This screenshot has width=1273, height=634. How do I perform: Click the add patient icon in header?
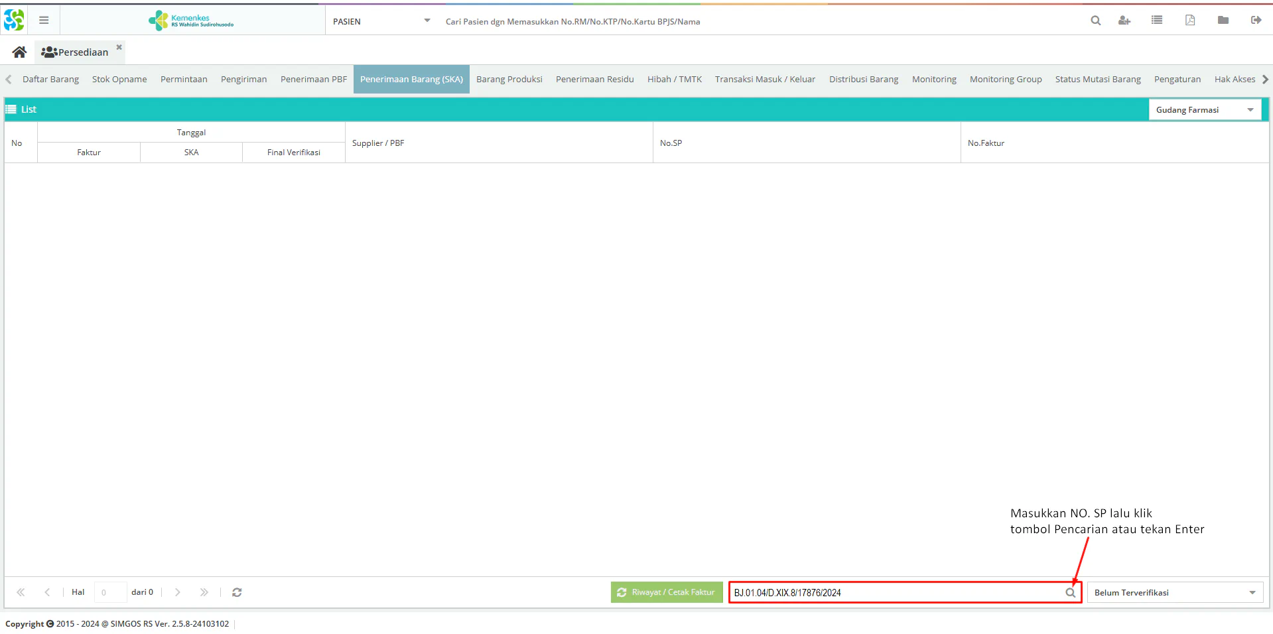pyautogui.click(x=1124, y=21)
